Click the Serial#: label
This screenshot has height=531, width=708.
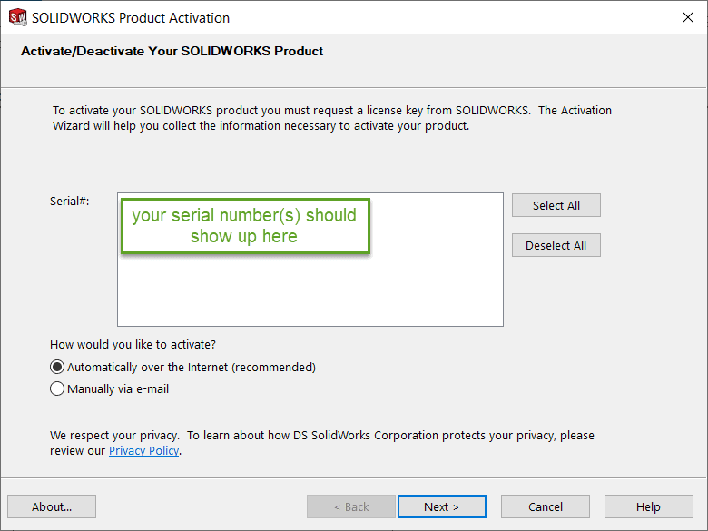(69, 201)
